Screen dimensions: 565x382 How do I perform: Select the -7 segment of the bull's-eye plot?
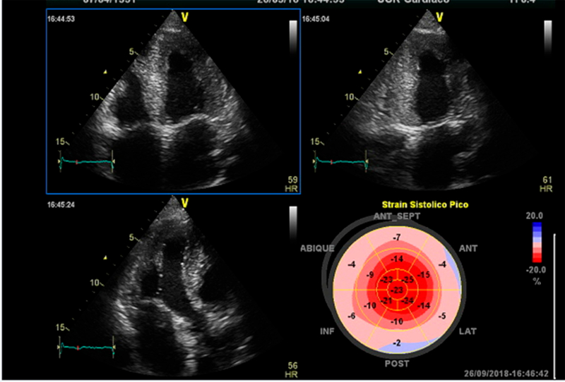[398, 238]
